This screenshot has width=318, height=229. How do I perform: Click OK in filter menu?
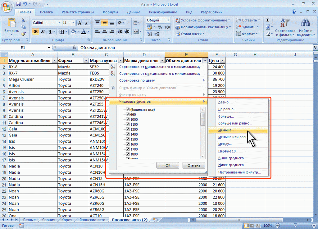pyautogui.click(x=168, y=165)
